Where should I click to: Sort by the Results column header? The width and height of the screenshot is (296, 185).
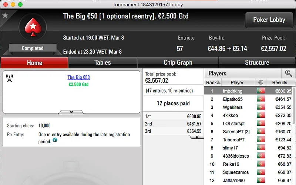point(280,83)
